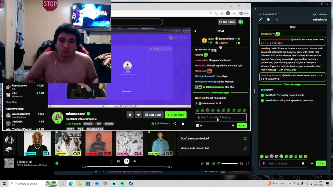Open Spotify queue icon
Viewport: 333px width, 187px height.
point(208,163)
